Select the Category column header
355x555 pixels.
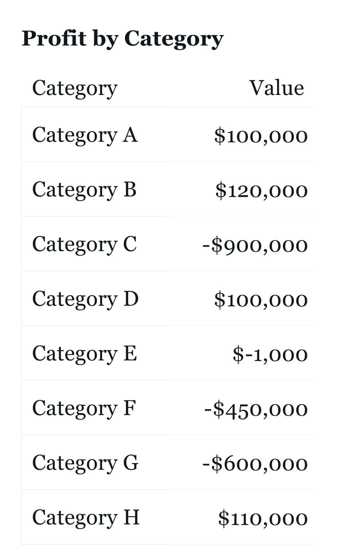(75, 88)
